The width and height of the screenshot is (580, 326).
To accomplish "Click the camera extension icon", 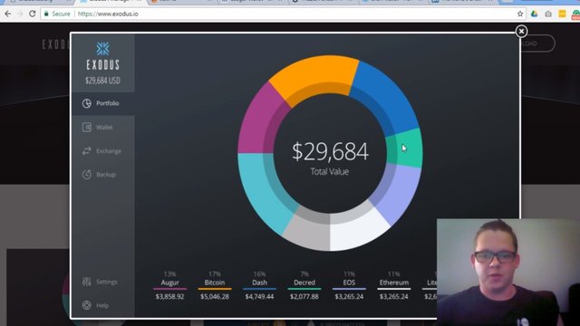I will (548, 14).
